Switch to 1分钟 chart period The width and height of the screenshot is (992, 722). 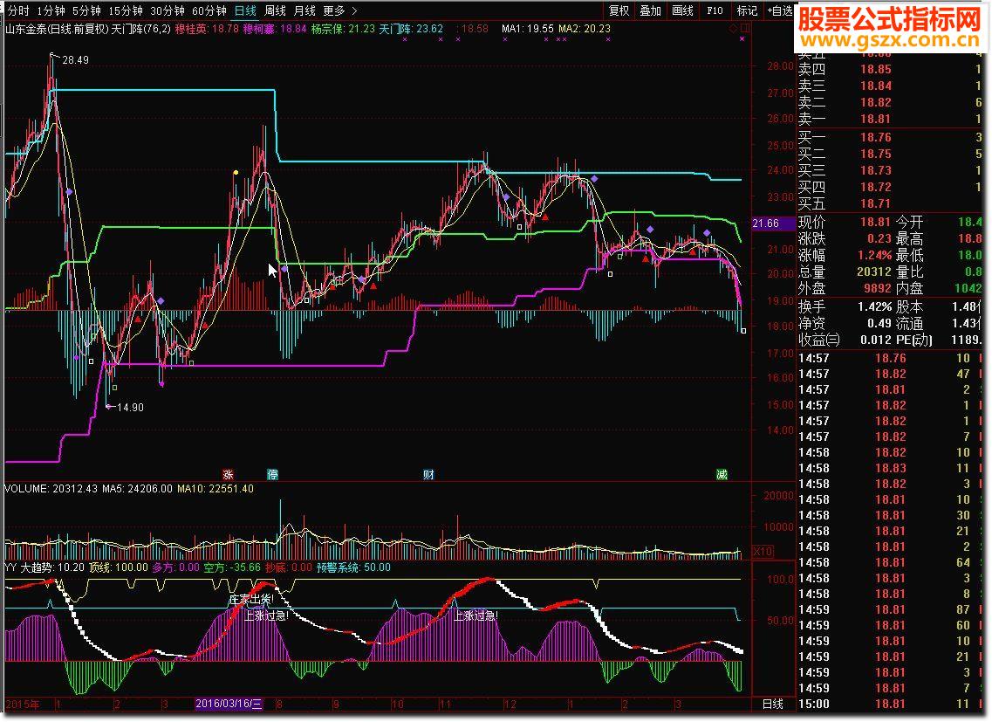[x=51, y=10]
